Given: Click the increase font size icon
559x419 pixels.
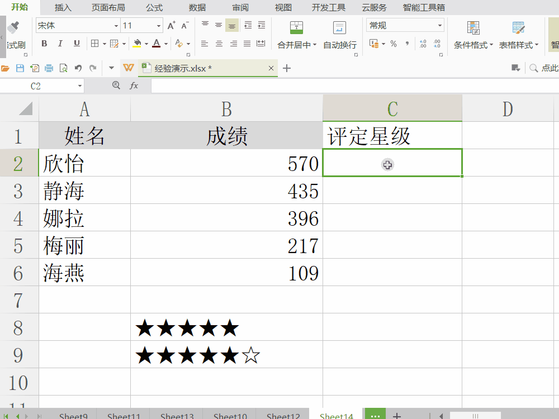Looking at the screenshot, I should (x=171, y=26).
